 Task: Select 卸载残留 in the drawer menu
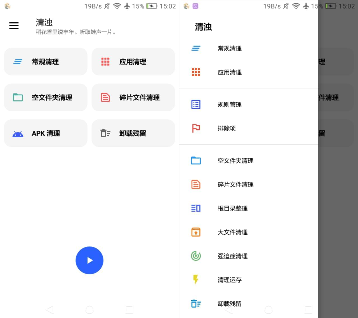click(x=249, y=303)
